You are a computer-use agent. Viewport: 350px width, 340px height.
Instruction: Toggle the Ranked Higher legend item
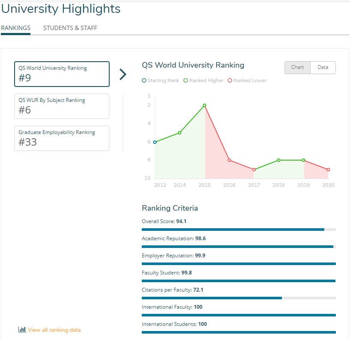point(203,81)
